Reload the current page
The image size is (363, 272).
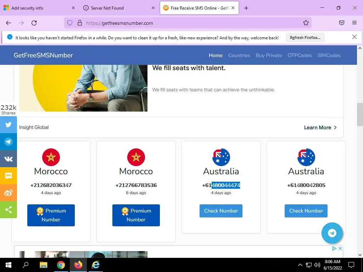click(x=34, y=23)
